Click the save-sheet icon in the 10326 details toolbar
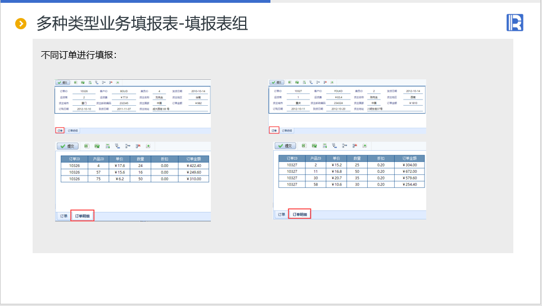The image size is (542, 306). [x=107, y=146]
